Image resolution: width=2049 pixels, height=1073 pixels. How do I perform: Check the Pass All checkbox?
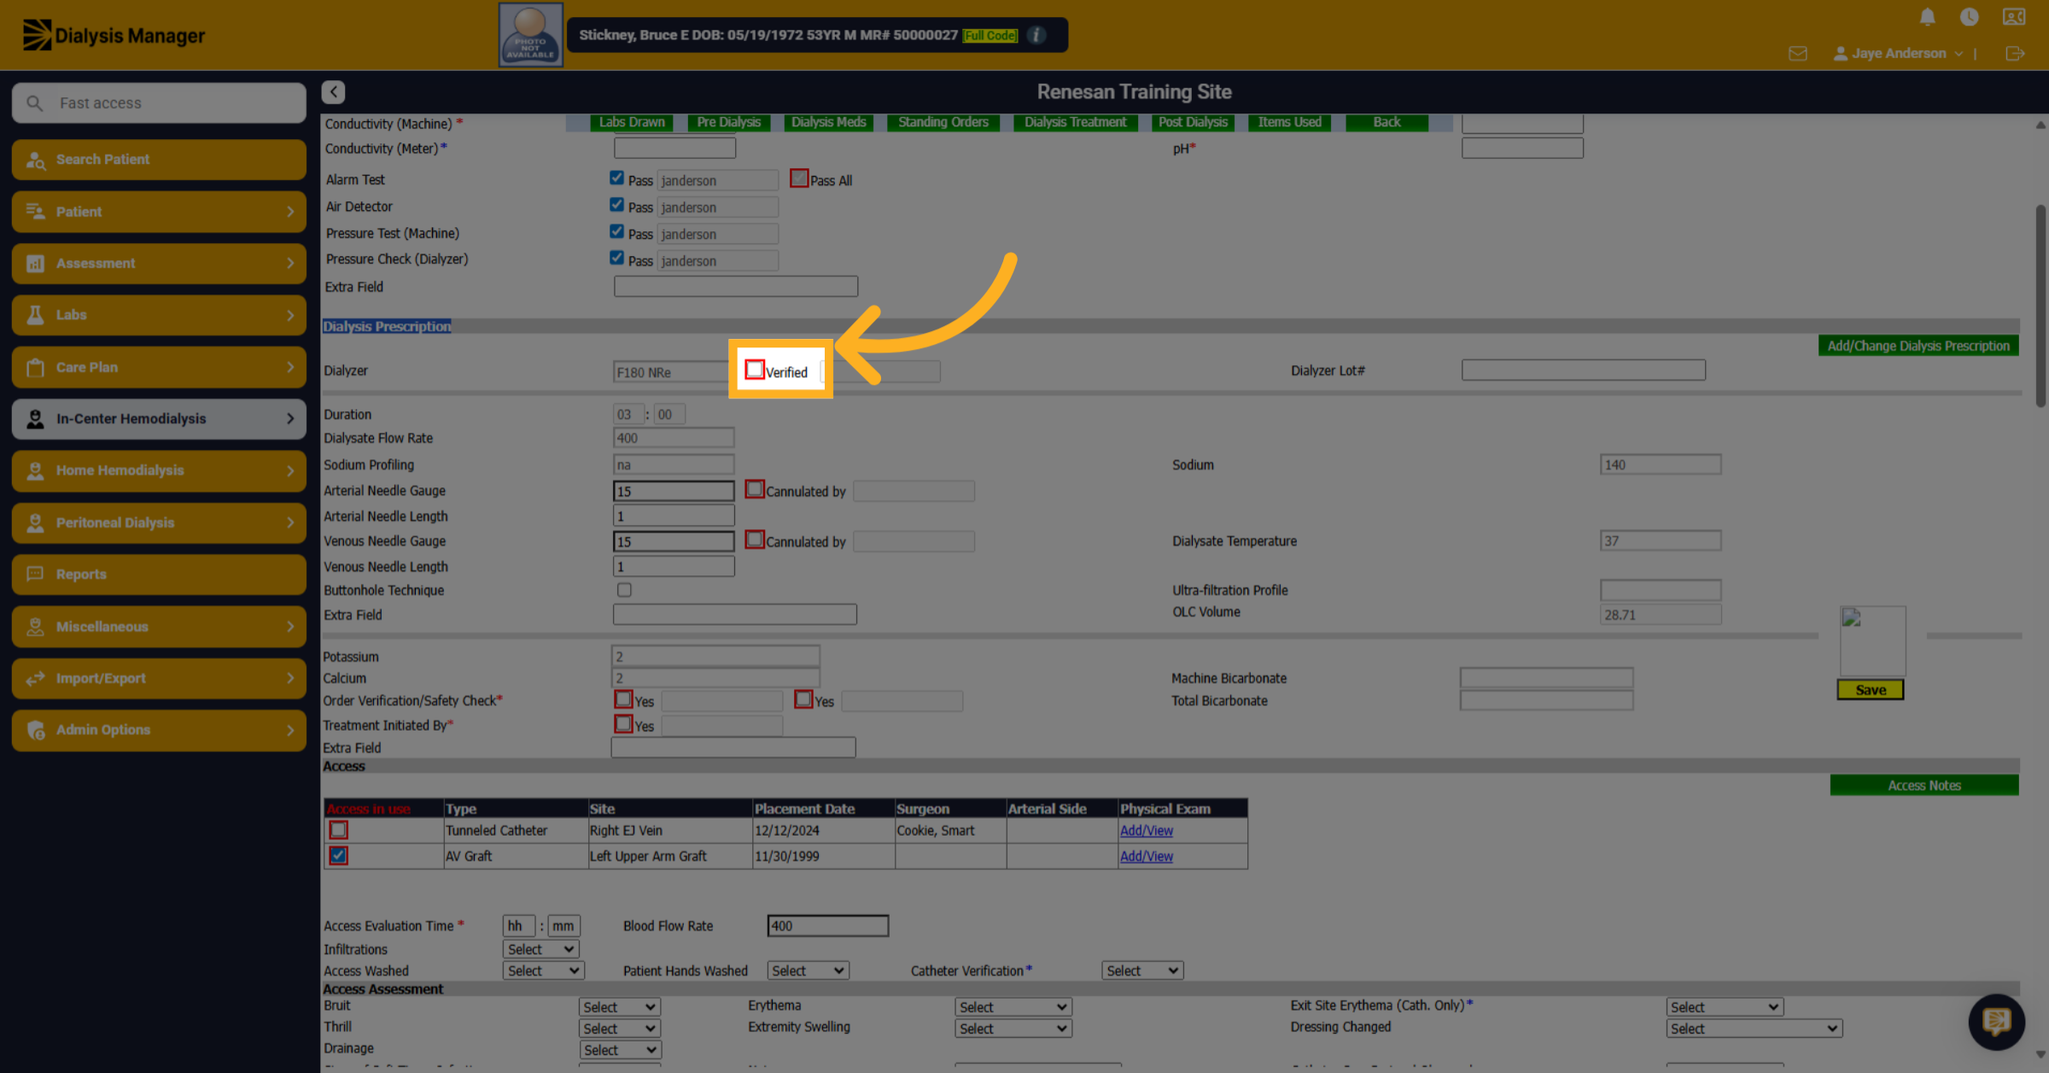(x=799, y=178)
